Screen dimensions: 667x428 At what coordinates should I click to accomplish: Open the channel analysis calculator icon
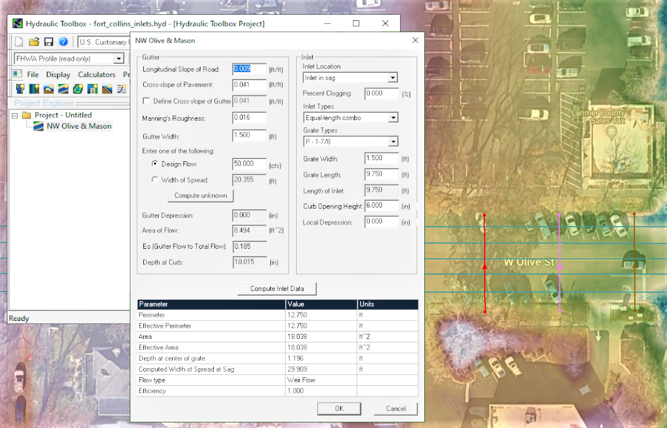(20, 89)
